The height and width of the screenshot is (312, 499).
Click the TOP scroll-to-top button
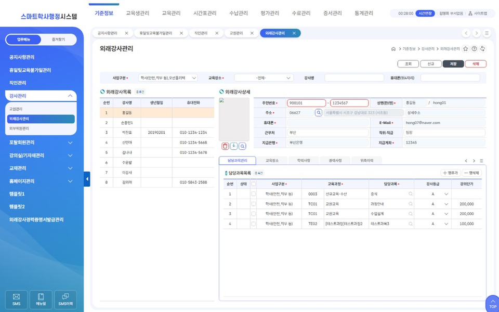tap(492, 304)
